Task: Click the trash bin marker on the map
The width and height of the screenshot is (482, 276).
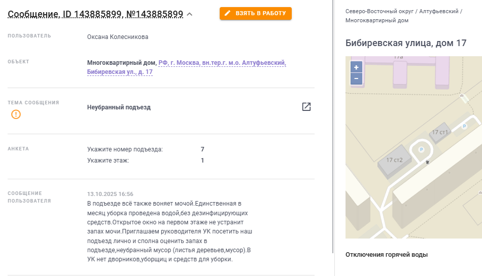Action: [428, 162]
